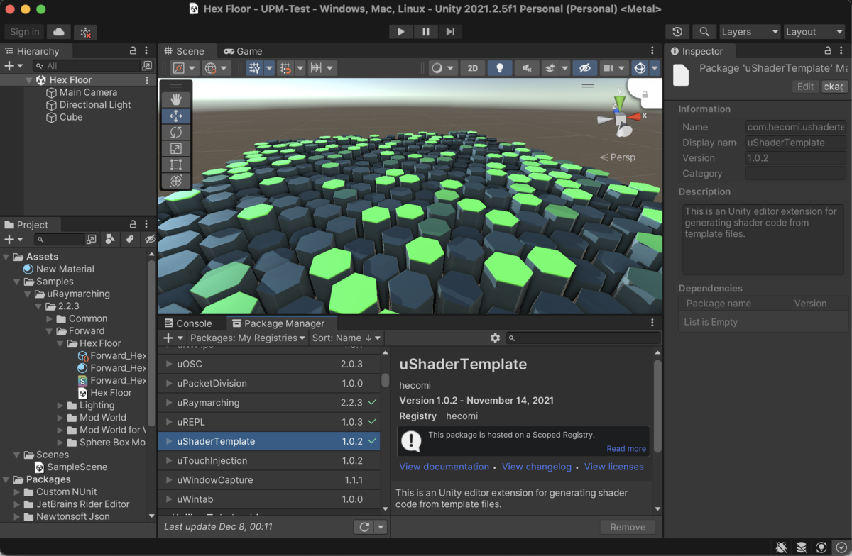Click the package search field
The width and height of the screenshot is (852, 556).
click(x=584, y=338)
